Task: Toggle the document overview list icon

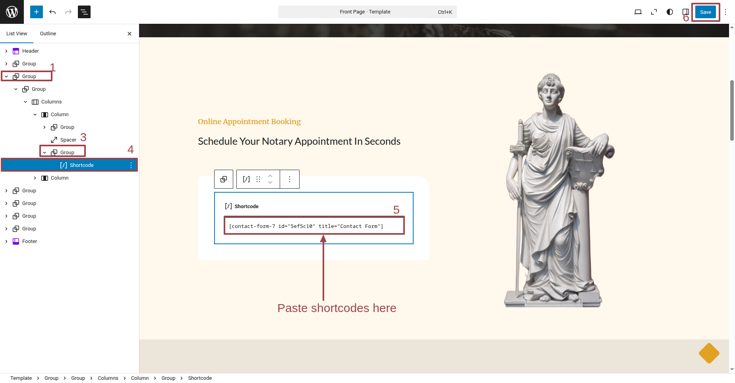Action: coord(84,12)
